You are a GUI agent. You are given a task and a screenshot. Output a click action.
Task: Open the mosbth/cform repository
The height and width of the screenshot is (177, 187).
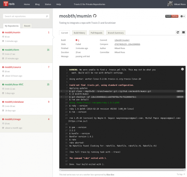pos(12,50)
